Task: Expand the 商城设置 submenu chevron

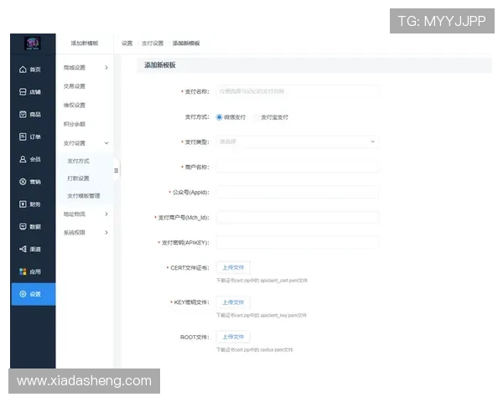Action: click(x=106, y=68)
